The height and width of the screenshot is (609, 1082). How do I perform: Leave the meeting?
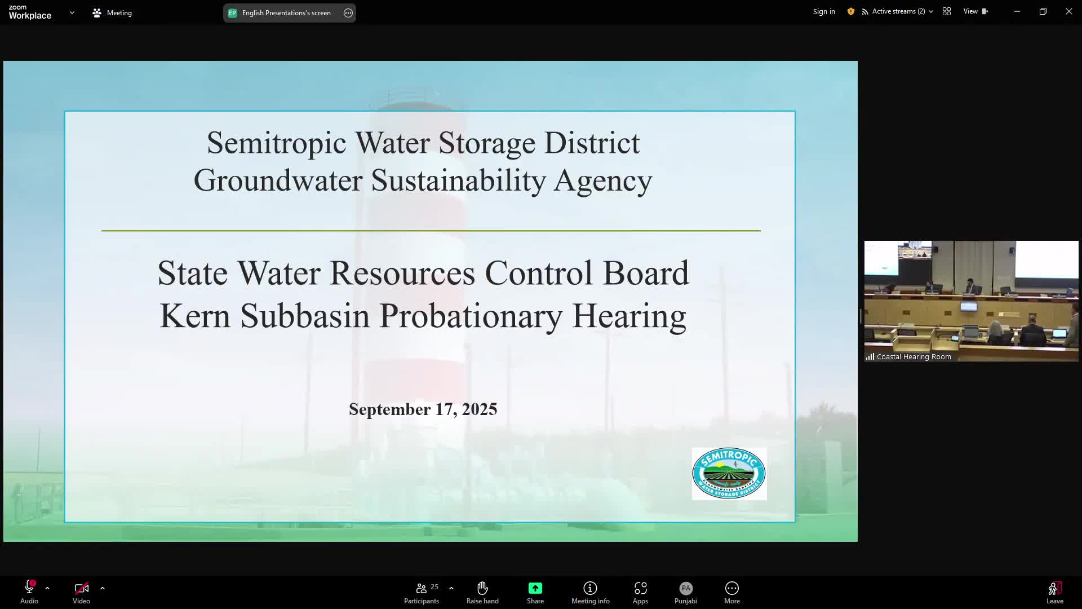[1055, 592]
